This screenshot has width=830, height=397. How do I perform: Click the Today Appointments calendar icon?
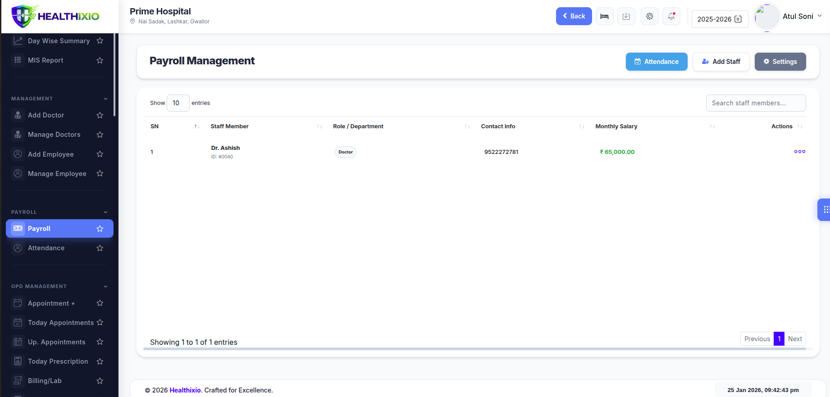18,322
